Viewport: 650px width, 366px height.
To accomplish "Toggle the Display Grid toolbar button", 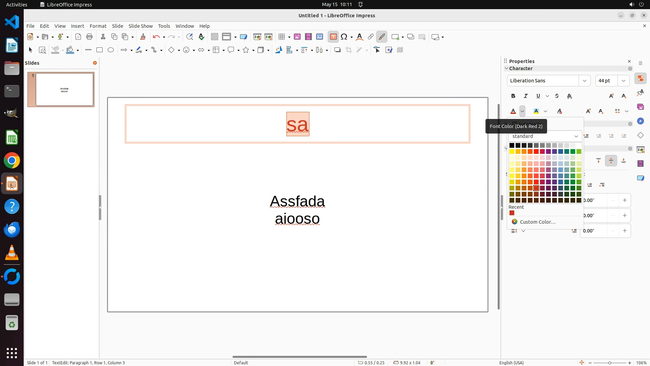I will coord(215,37).
